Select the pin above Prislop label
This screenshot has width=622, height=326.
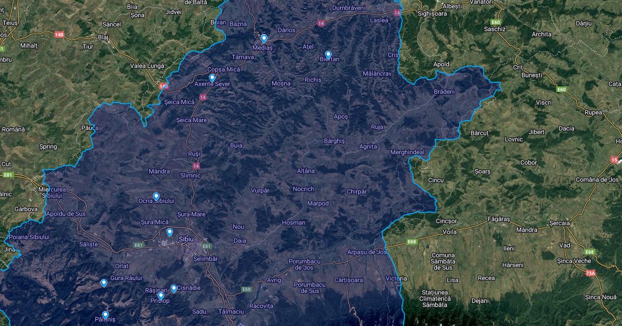click(161, 295)
